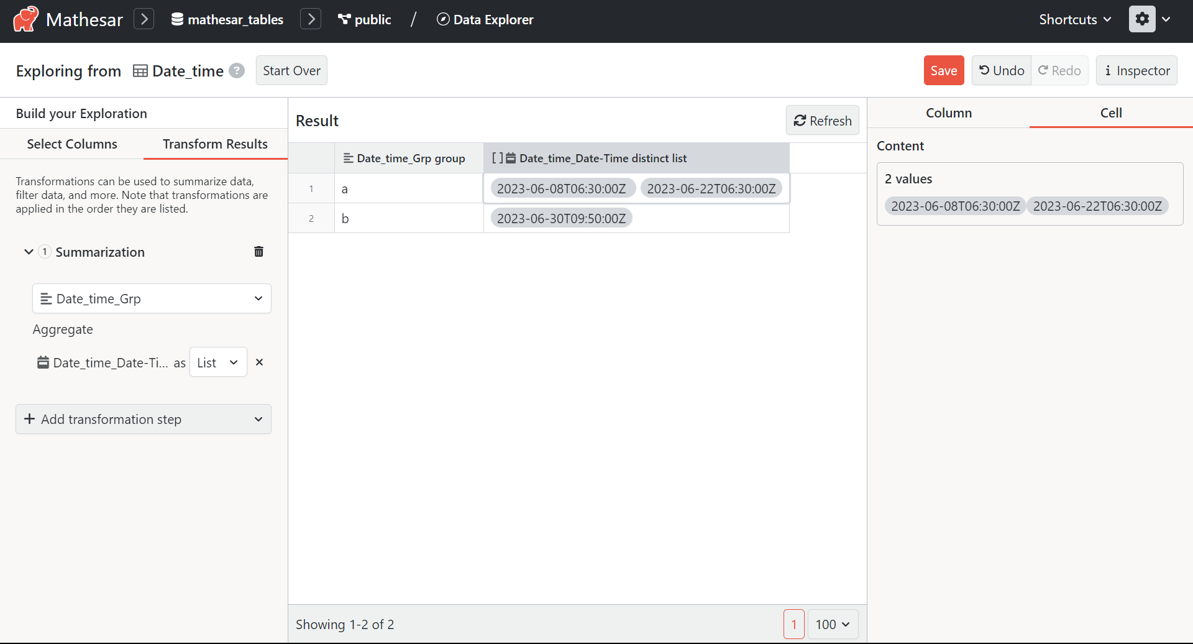This screenshot has height=644, width=1193.
Task: Click the Data Explorer breadcrumb icon
Action: click(443, 19)
